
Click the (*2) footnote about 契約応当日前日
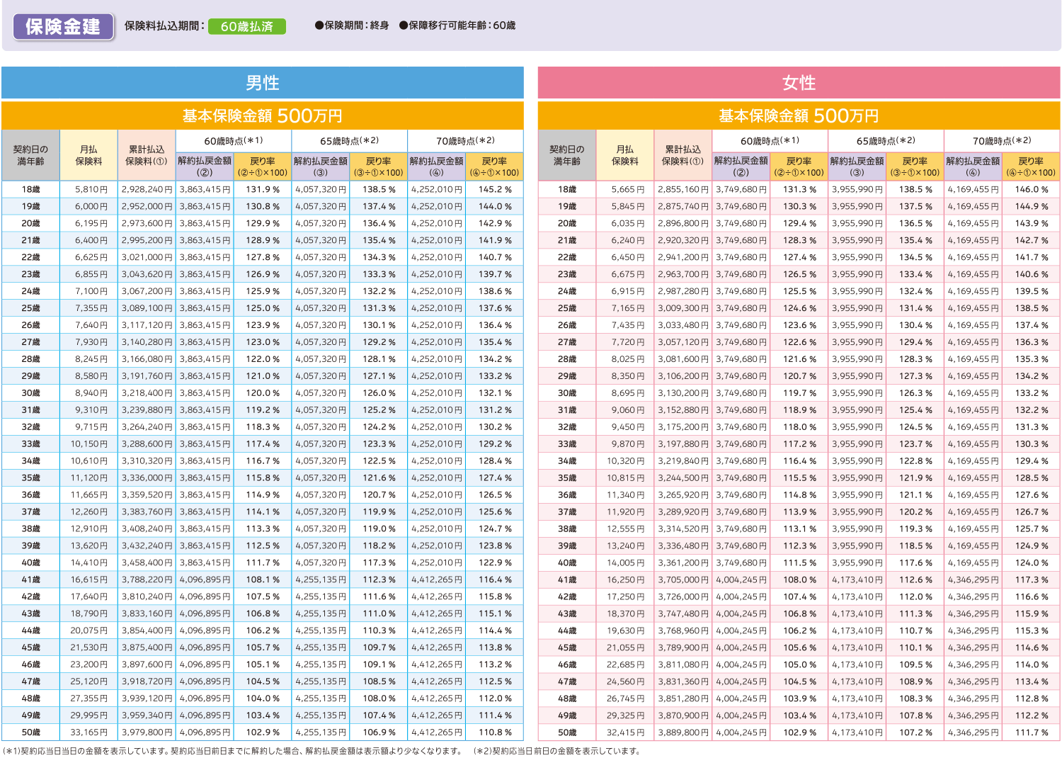[x=557, y=751]
